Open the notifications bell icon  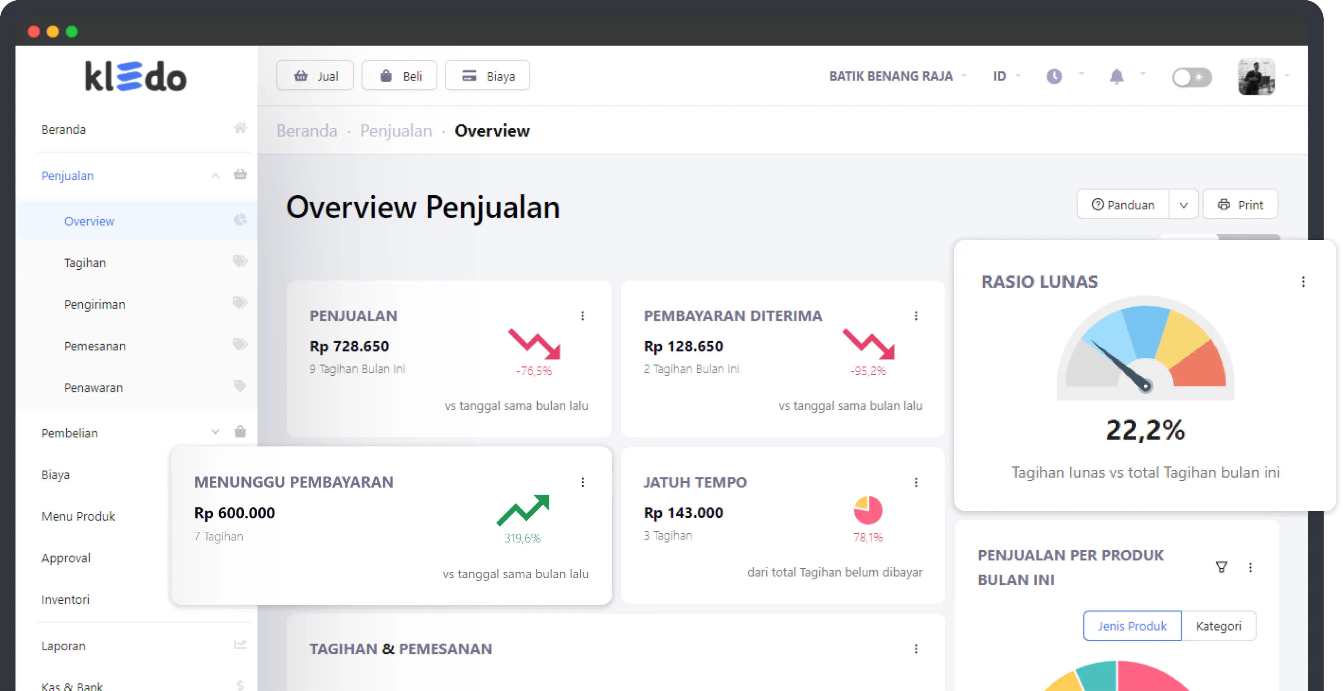tap(1116, 77)
